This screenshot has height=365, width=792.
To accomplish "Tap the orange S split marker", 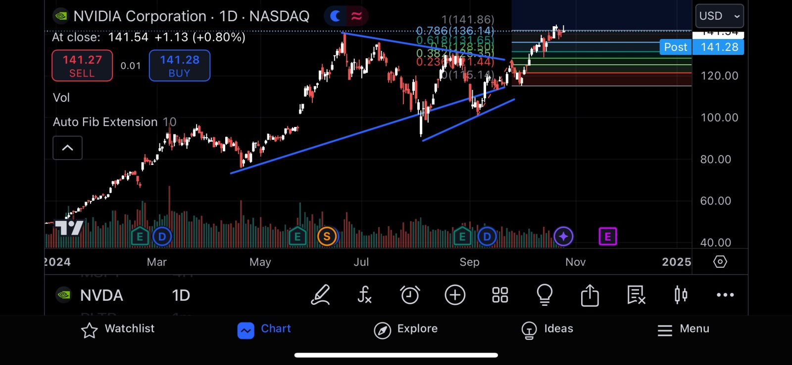I will [327, 237].
